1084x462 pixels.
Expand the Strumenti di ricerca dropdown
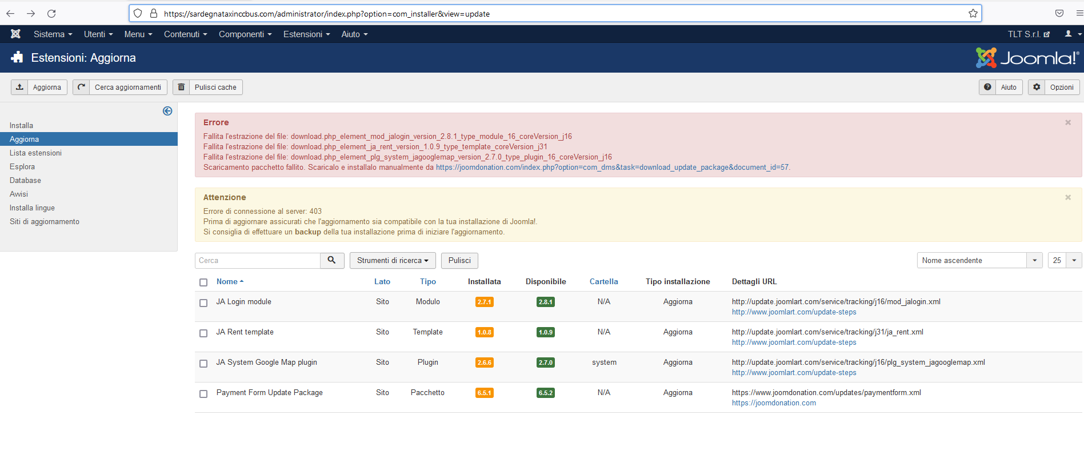tap(393, 261)
